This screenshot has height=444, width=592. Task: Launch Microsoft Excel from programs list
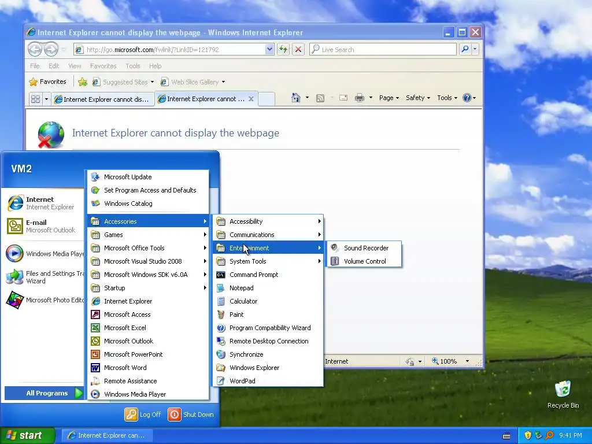click(x=148, y=328)
